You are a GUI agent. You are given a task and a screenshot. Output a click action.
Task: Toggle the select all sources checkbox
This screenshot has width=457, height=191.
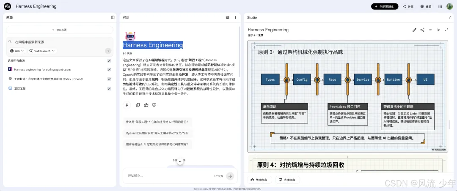tap(109, 60)
